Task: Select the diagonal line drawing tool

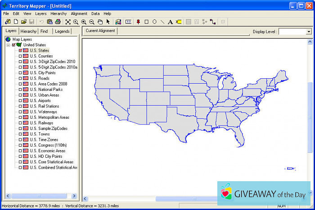Action: [162, 22]
